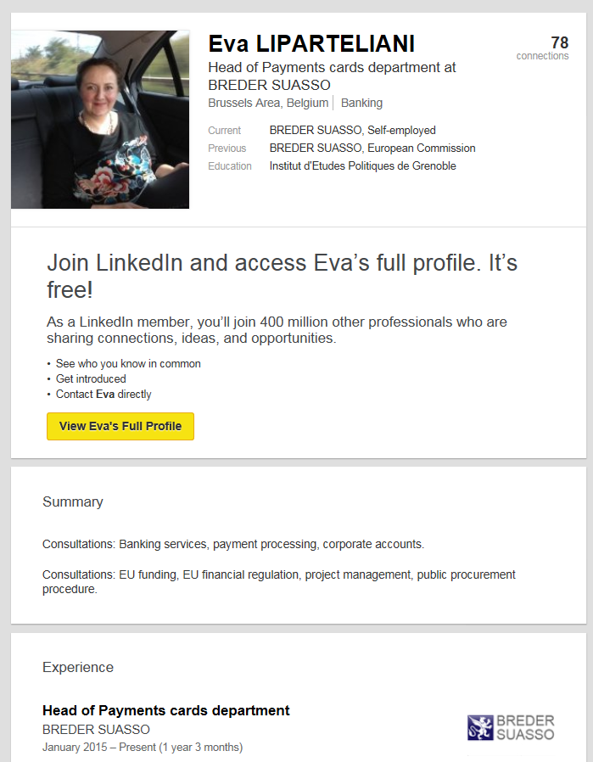Click the Experience section heading
The height and width of the screenshot is (762, 593).
pos(78,667)
